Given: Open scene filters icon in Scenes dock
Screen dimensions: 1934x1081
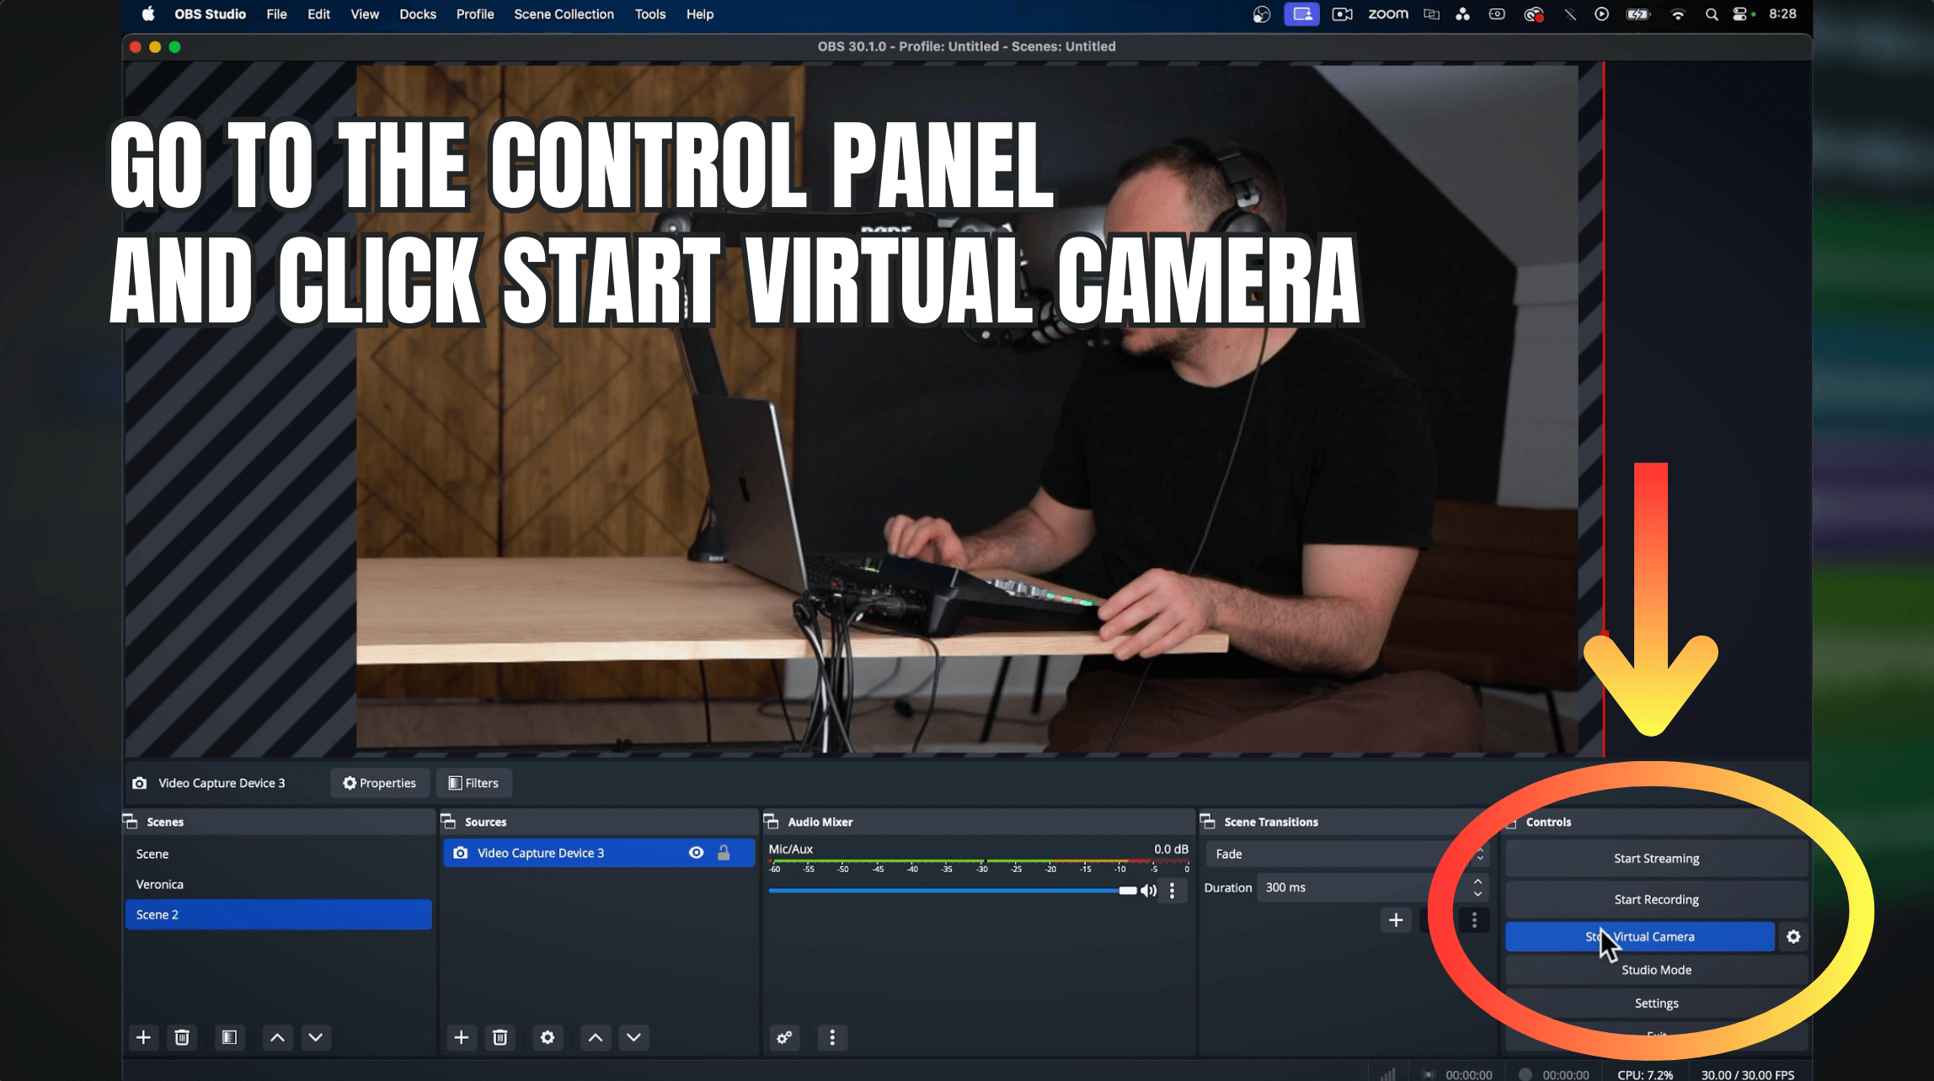Looking at the screenshot, I should 229,1037.
